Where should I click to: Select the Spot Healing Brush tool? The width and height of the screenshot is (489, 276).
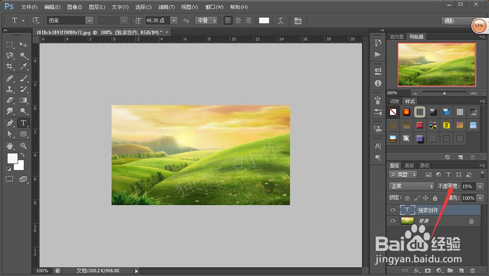pyautogui.click(x=10, y=78)
